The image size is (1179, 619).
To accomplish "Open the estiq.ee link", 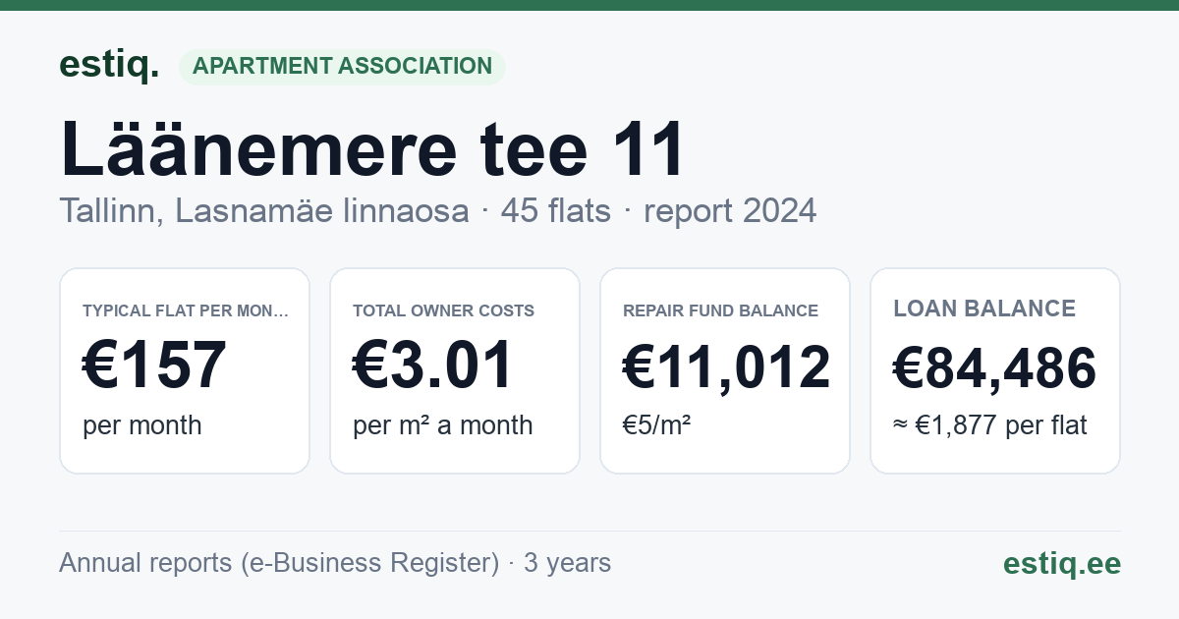I will pos(1062,563).
